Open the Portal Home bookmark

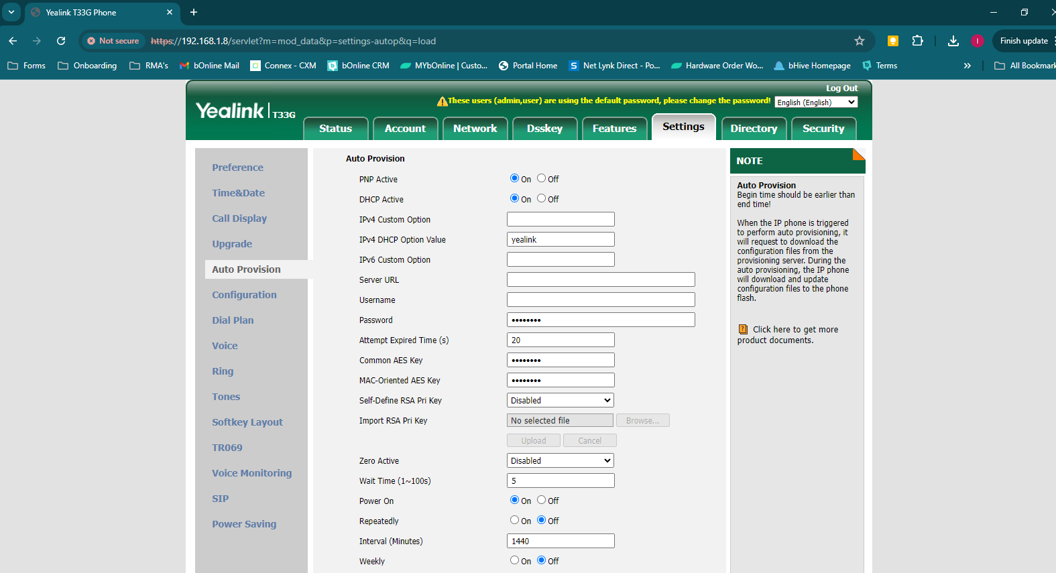pyautogui.click(x=528, y=66)
